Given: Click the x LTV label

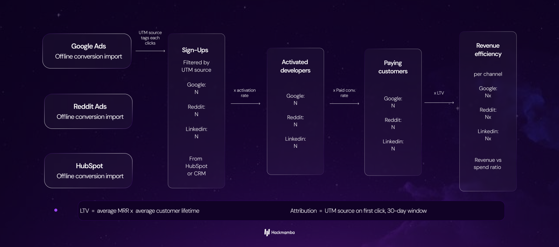Looking at the screenshot, I should coord(439,93).
